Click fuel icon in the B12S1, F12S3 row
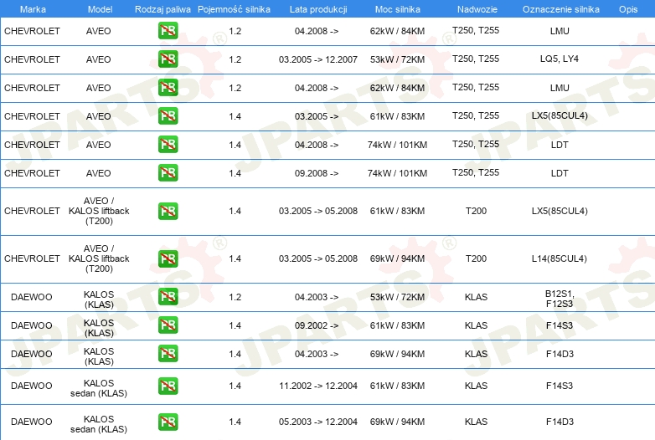The width and height of the screenshot is (655, 440). pyautogui.click(x=168, y=296)
